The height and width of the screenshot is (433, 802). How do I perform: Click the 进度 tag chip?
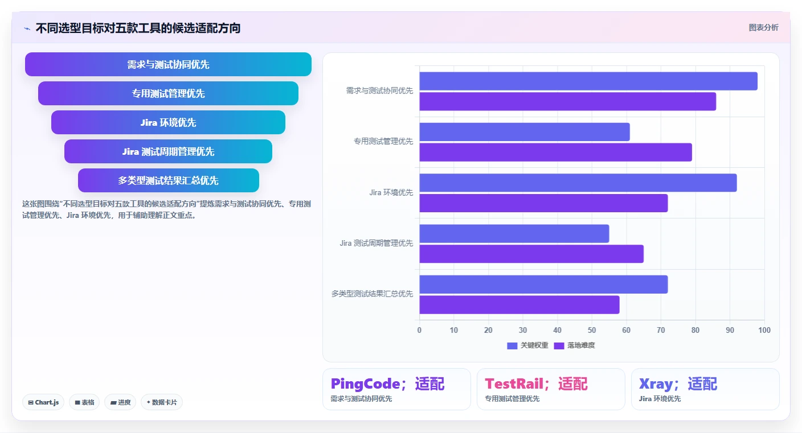[x=120, y=402]
